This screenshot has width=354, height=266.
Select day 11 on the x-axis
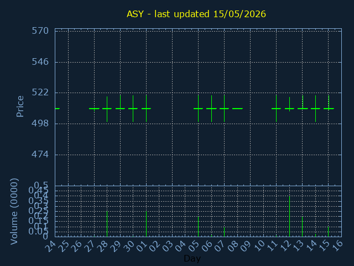coord(272,245)
